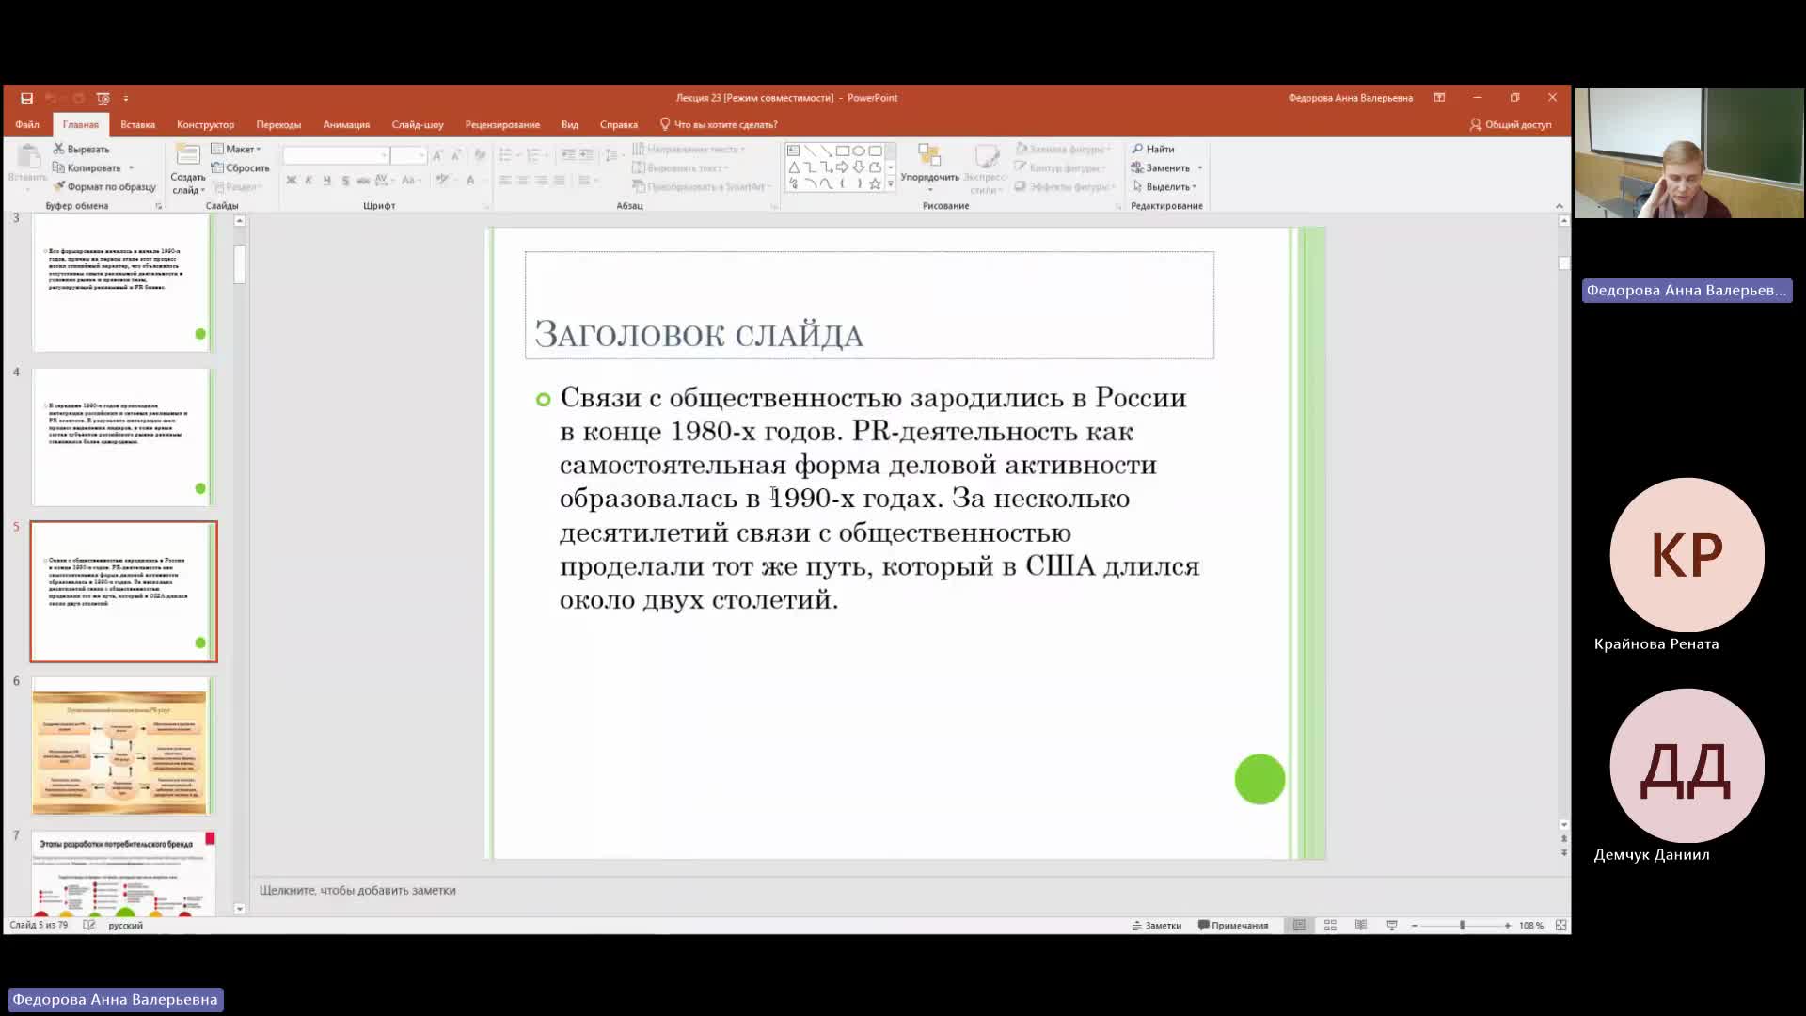Open Customize Quick Access Toolbar arrow

click(x=126, y=98)
